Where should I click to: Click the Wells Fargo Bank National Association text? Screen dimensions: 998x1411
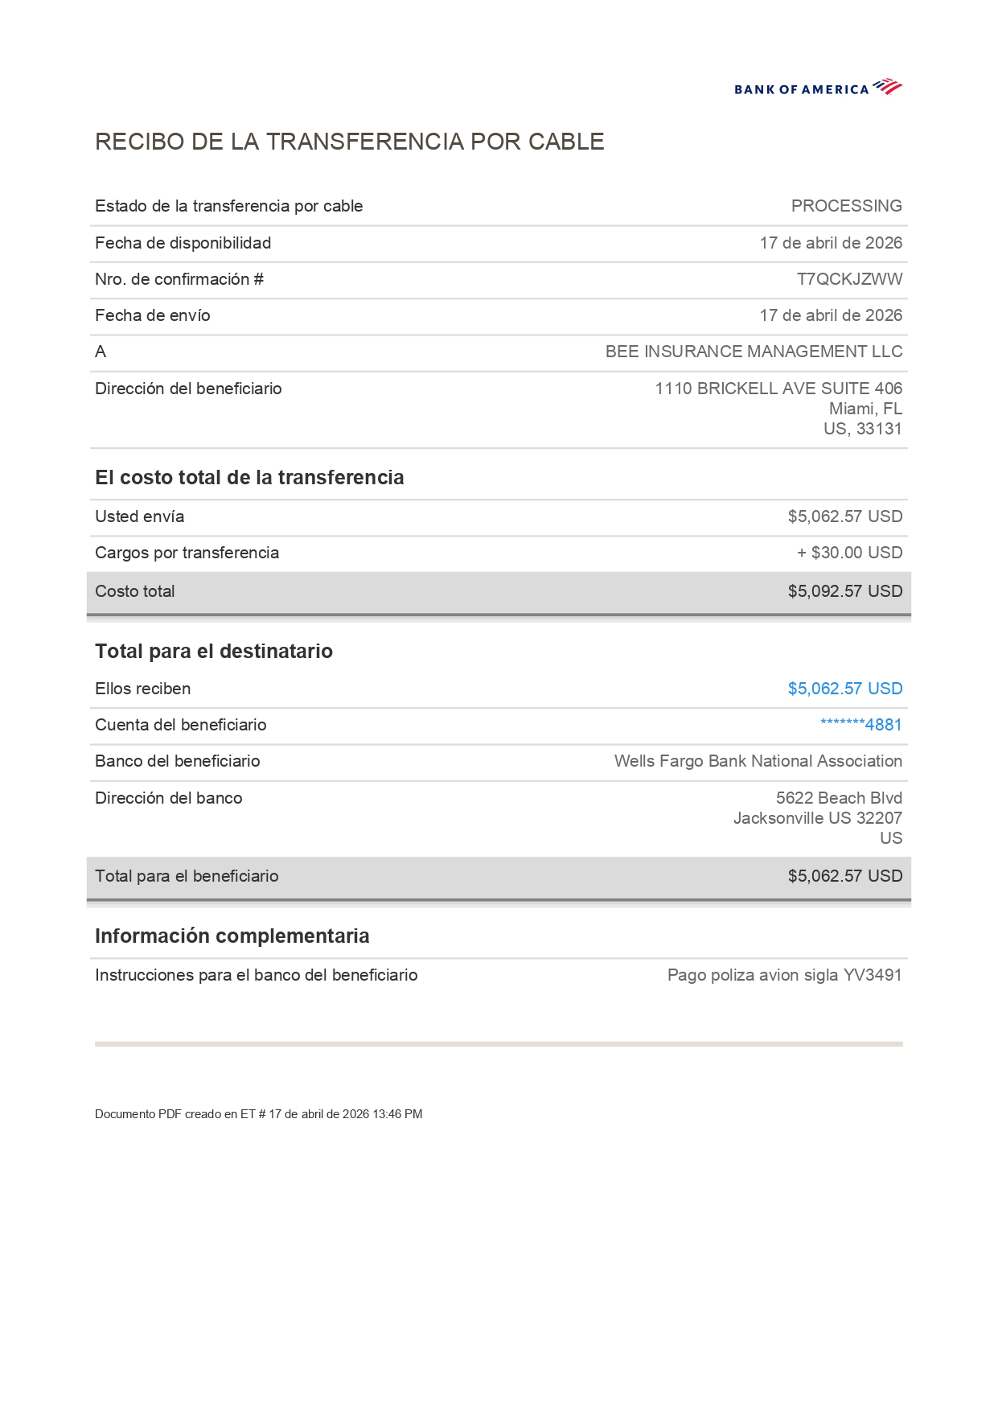[758, 761]
